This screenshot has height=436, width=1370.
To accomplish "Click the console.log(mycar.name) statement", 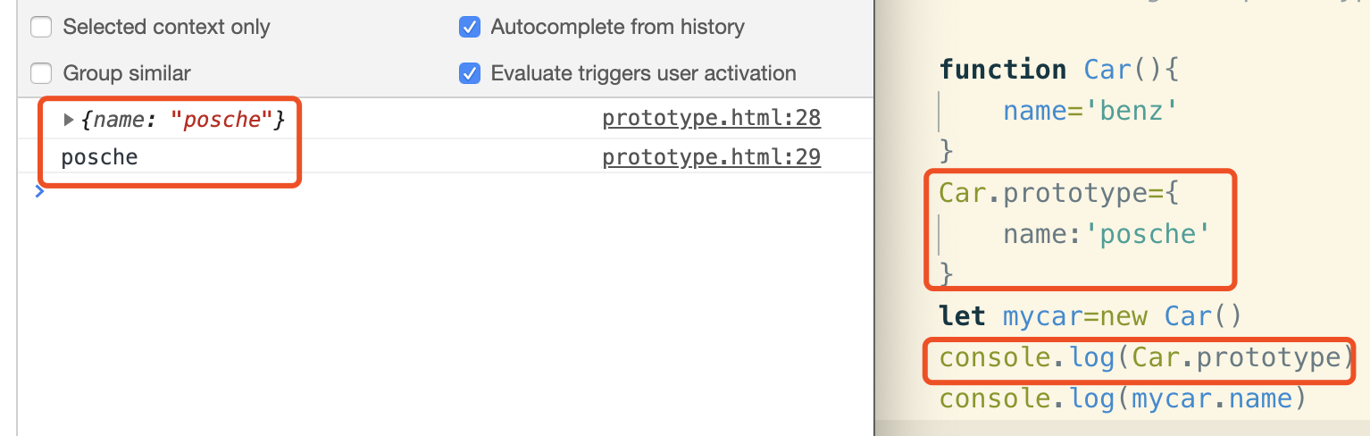I will [1123, 398].
